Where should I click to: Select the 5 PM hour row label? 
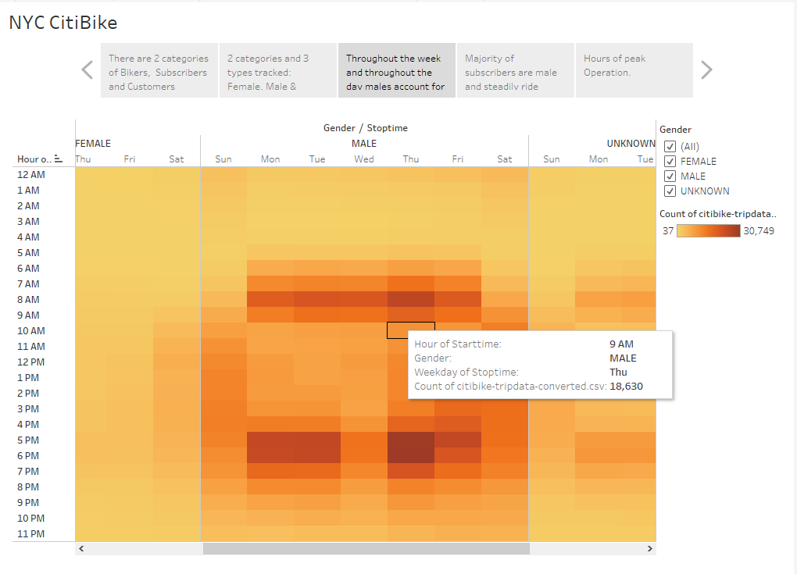(x=28, y=440)
